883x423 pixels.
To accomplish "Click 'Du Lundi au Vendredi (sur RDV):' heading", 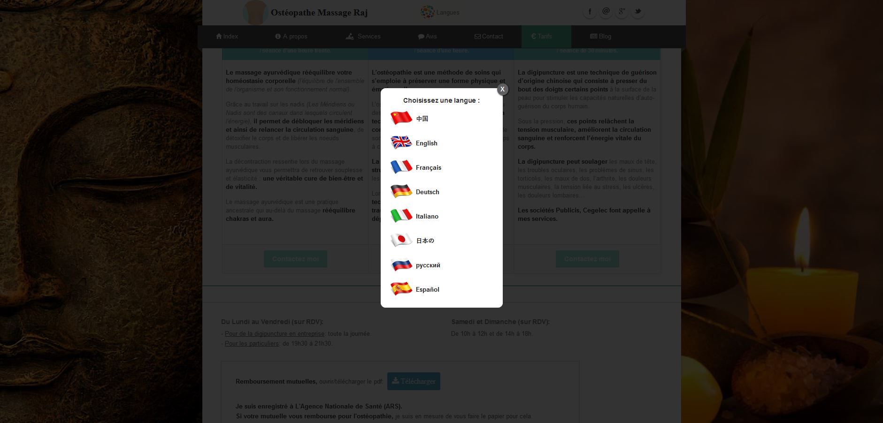I will coord(272,322).
